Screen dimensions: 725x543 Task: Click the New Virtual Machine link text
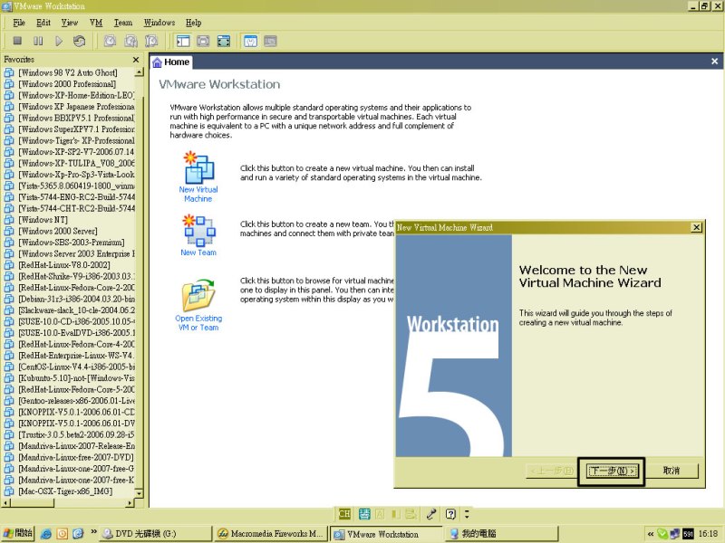[x=198, y=195]
